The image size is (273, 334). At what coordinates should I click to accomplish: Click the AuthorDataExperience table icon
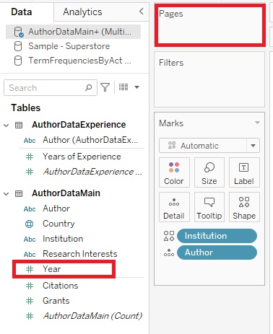[19, 125]
